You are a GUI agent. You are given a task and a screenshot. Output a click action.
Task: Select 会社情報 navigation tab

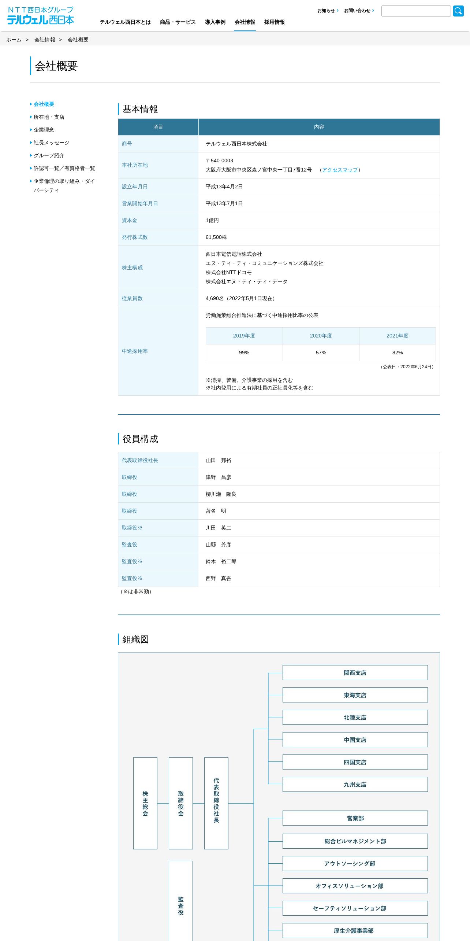[x=245, y=22]
